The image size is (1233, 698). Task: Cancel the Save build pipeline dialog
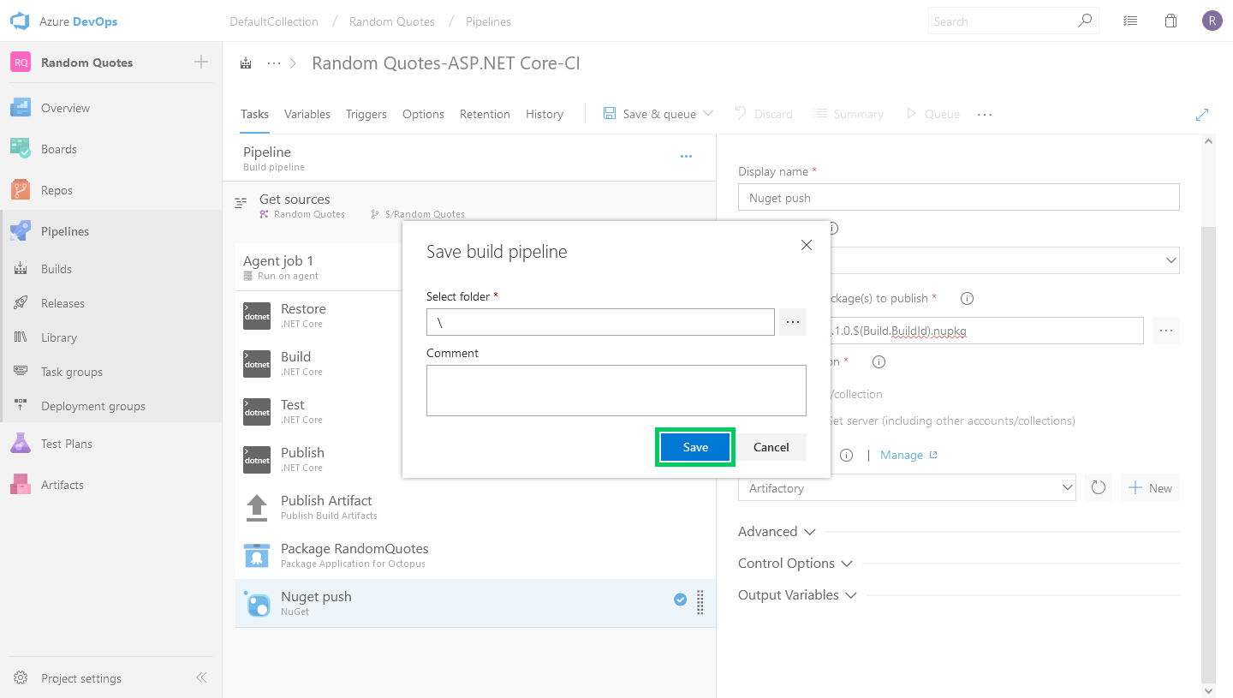[771, 447]
